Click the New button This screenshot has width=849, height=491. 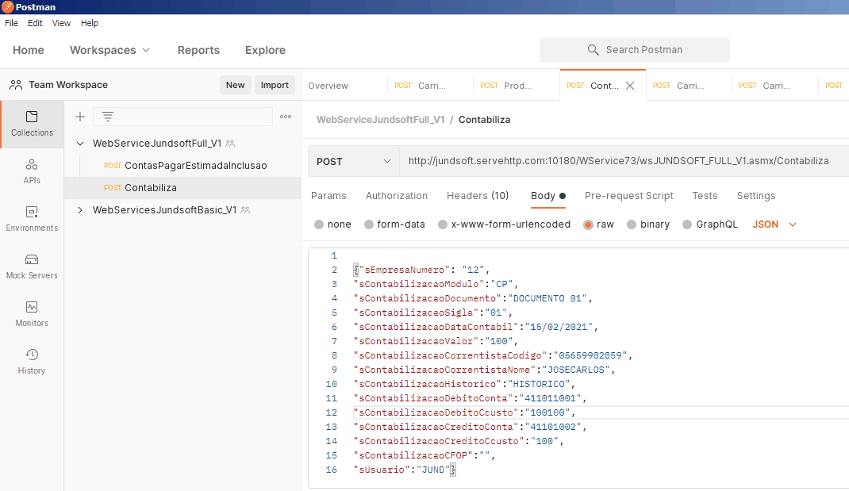[x=235, y=85]
